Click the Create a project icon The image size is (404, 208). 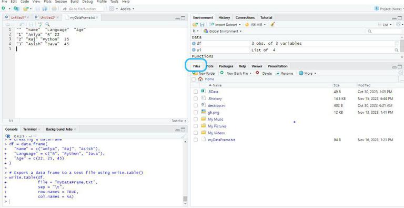[16, 8]
